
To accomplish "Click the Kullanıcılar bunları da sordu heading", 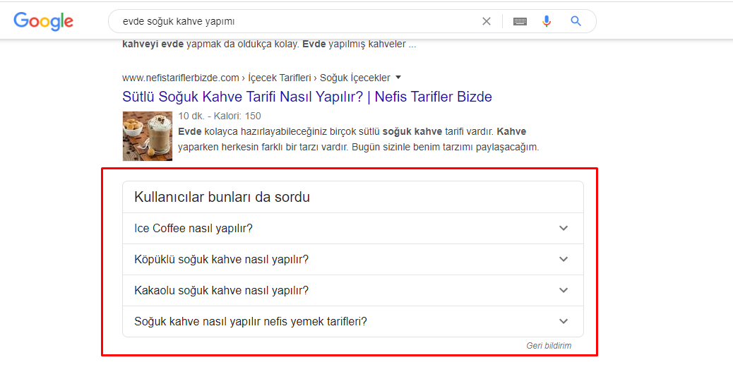I will tap(222, 197).
